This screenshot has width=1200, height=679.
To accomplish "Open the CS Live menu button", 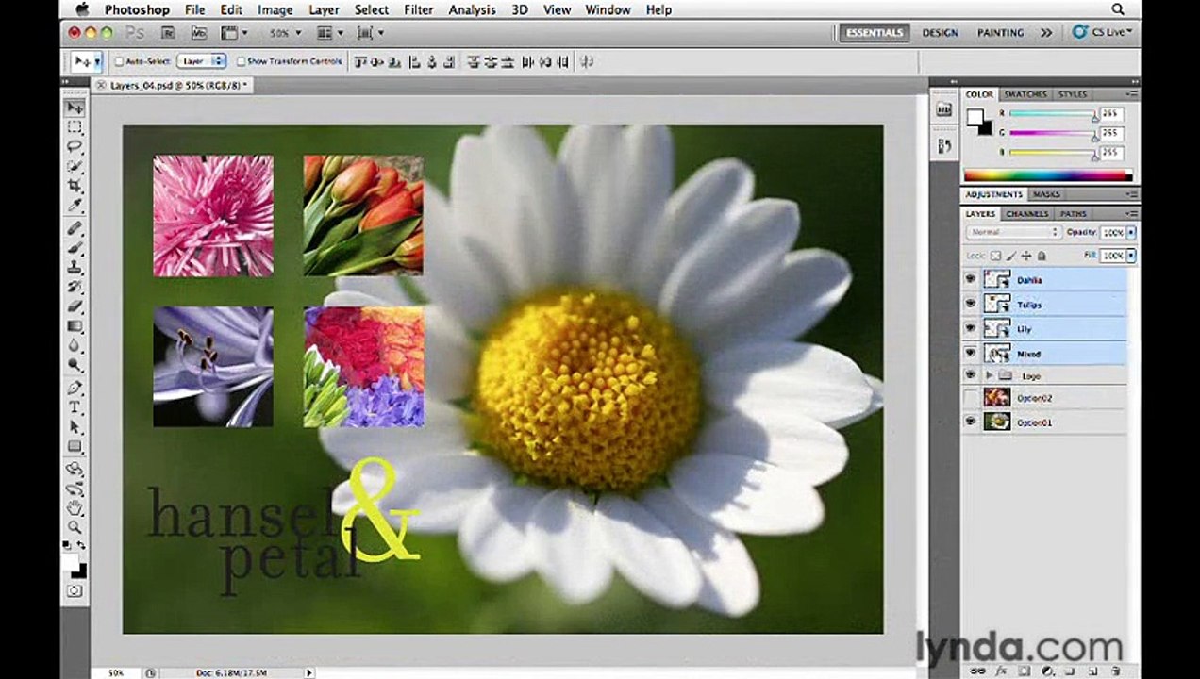I will (x=1104, y=33).
